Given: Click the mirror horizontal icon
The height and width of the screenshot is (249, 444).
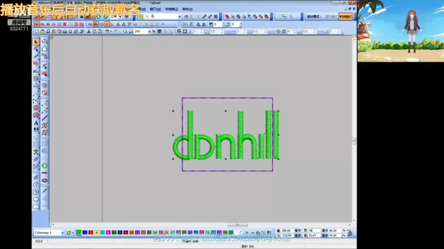Looking at the screenshot, I should point(185,24).
